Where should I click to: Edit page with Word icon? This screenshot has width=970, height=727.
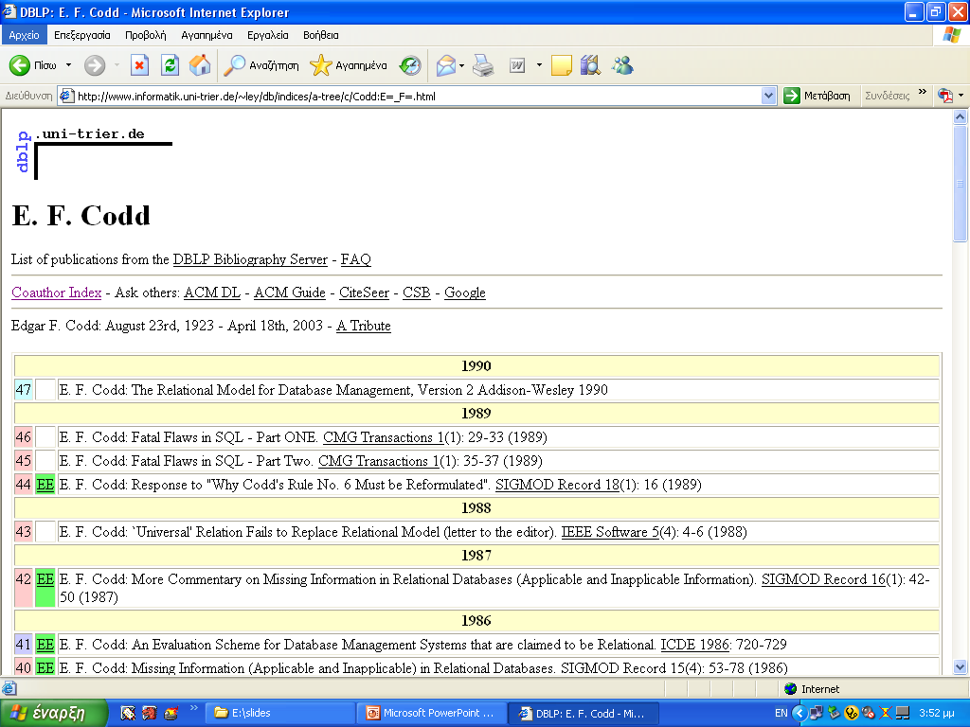517,65
